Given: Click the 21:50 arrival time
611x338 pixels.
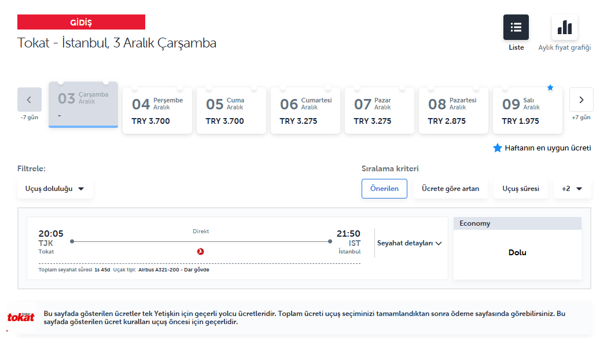Looking at the screenshot, I should coord(348,233).
